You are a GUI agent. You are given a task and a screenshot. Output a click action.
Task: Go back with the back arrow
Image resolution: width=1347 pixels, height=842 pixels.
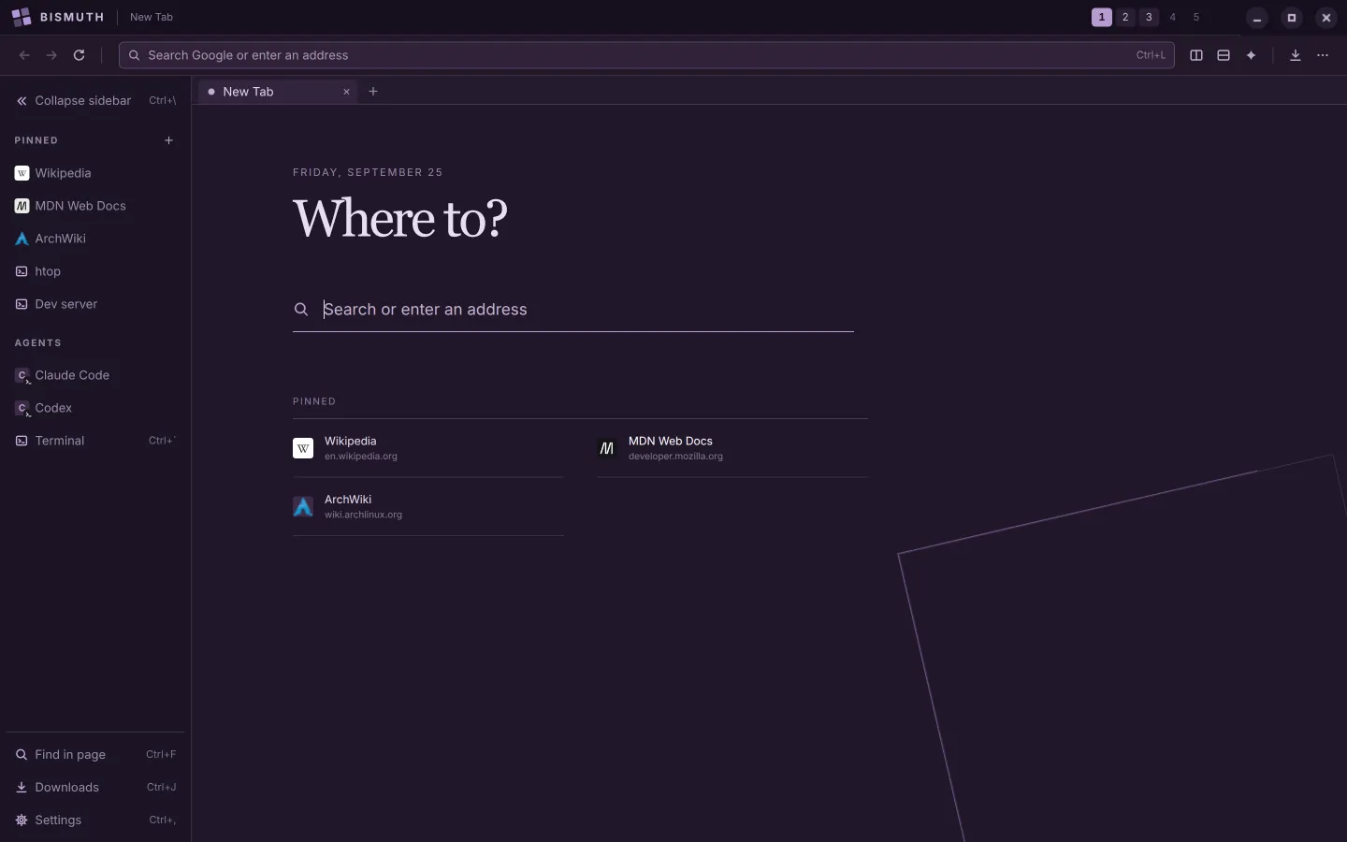[24, 55]
